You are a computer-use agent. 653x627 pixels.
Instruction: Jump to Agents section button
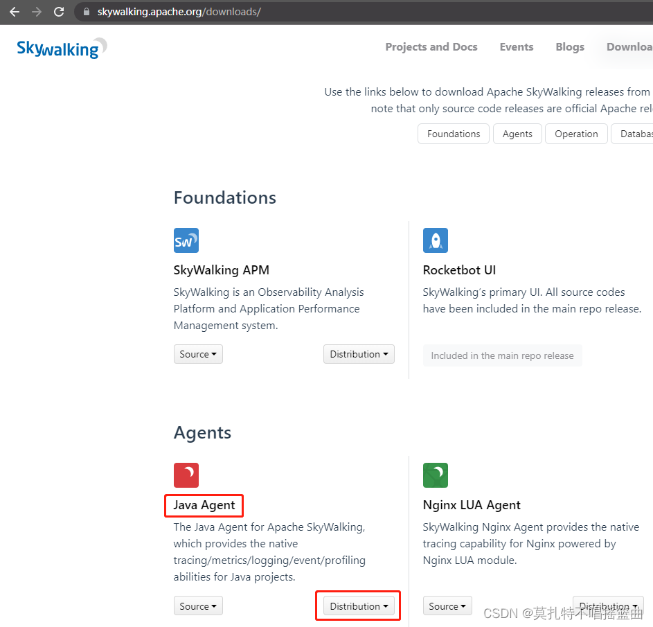[517, 134]
